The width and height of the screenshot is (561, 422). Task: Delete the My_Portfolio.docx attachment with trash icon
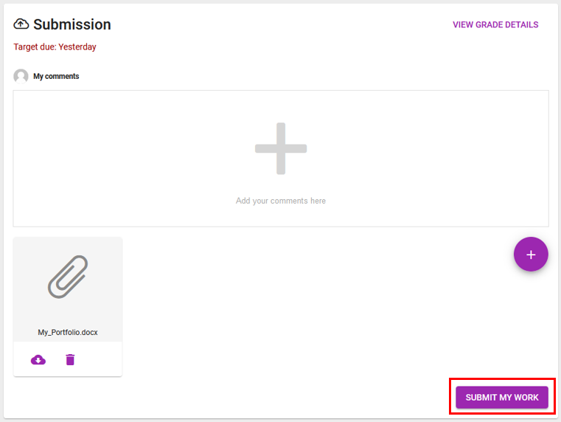click(x=70, y=360)
